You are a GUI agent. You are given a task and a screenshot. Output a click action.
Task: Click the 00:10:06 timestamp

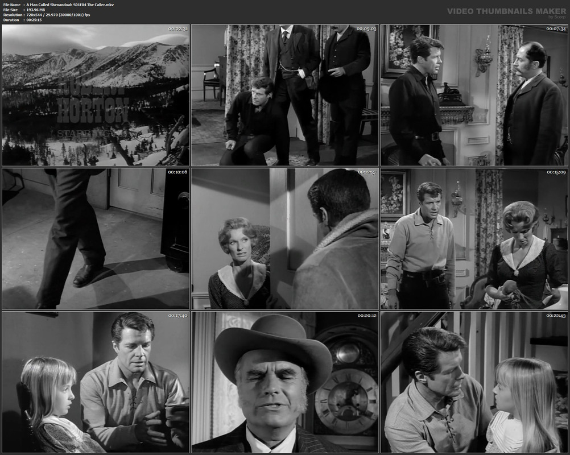(x=177, y=172)
